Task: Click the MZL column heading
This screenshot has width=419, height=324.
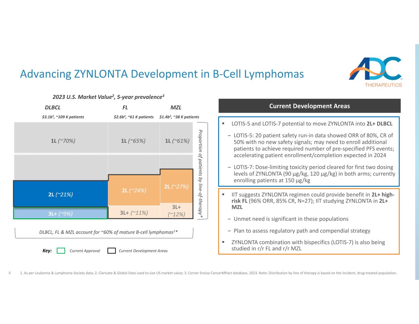Action: (176, 107)
